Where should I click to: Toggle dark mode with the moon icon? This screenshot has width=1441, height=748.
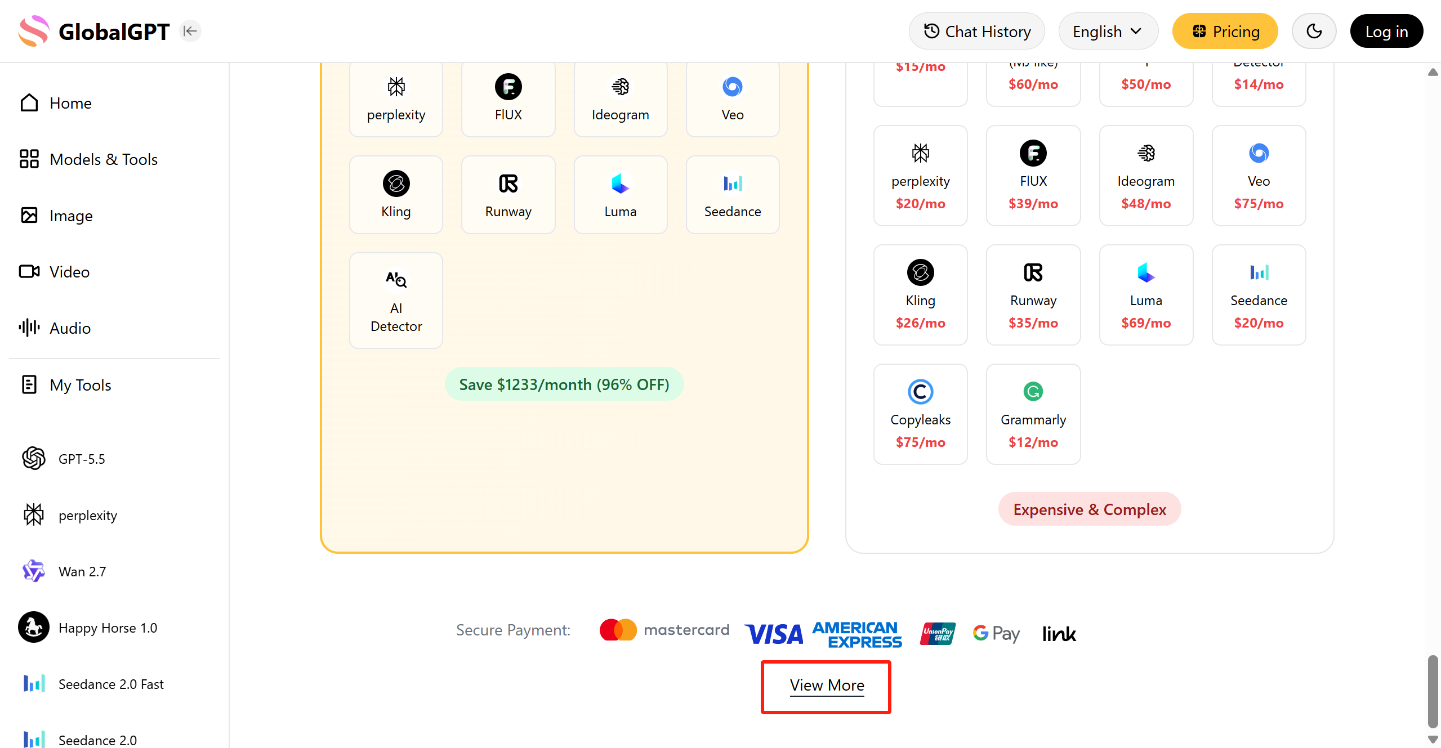(1314, 31)
